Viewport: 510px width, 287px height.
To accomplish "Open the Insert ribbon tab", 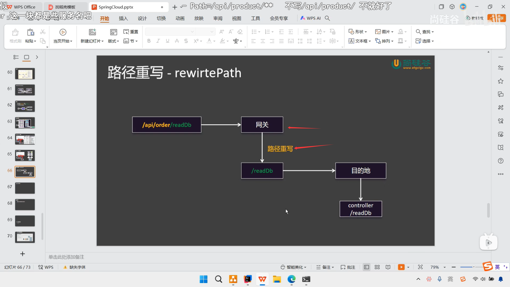I will (x=123, y=18).
